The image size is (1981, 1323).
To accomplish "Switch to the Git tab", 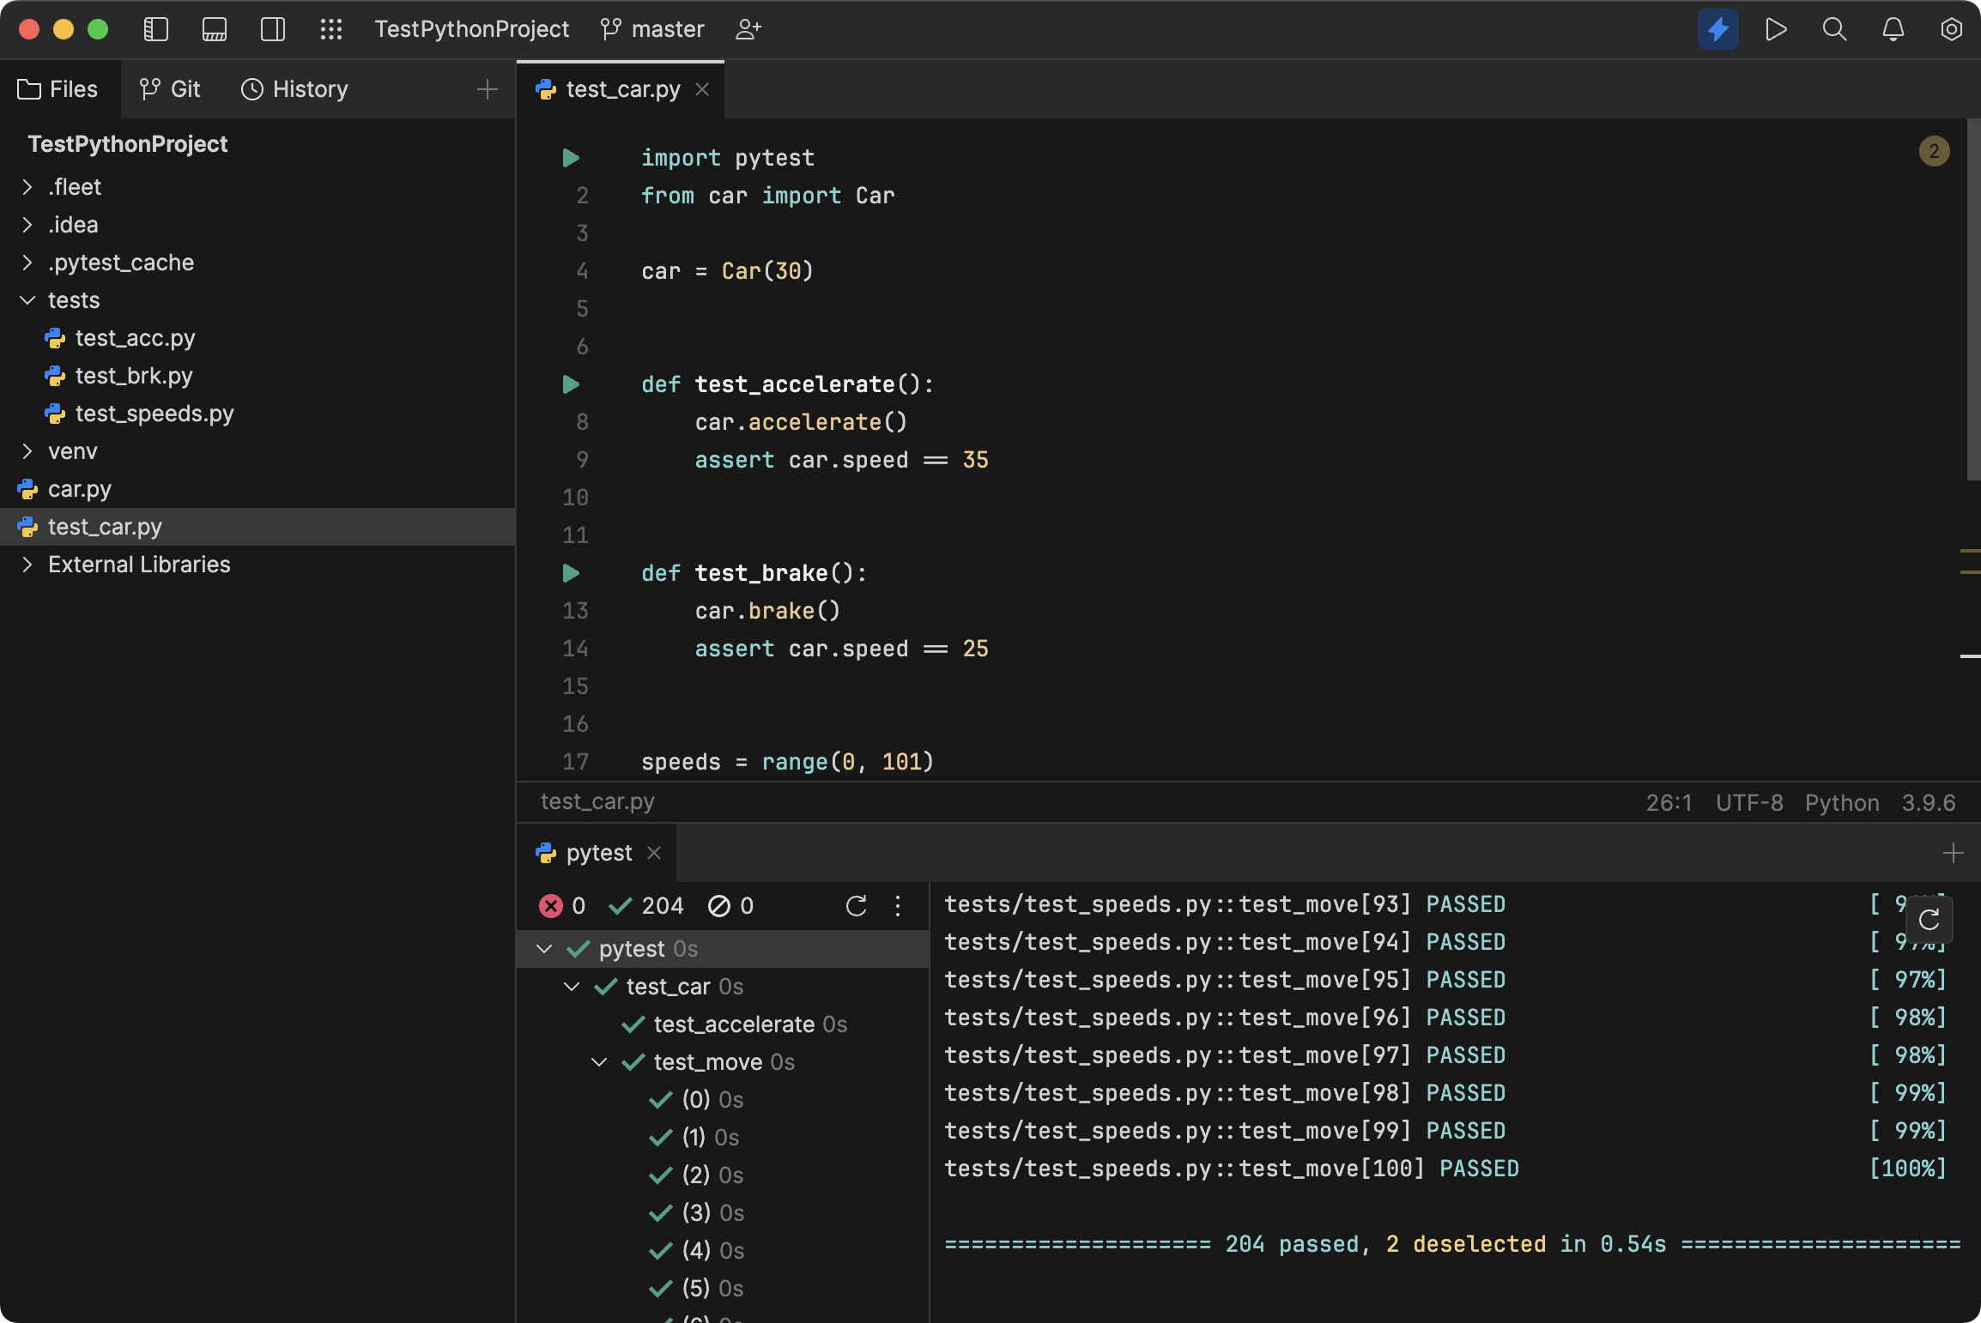I will coord(169,88).
